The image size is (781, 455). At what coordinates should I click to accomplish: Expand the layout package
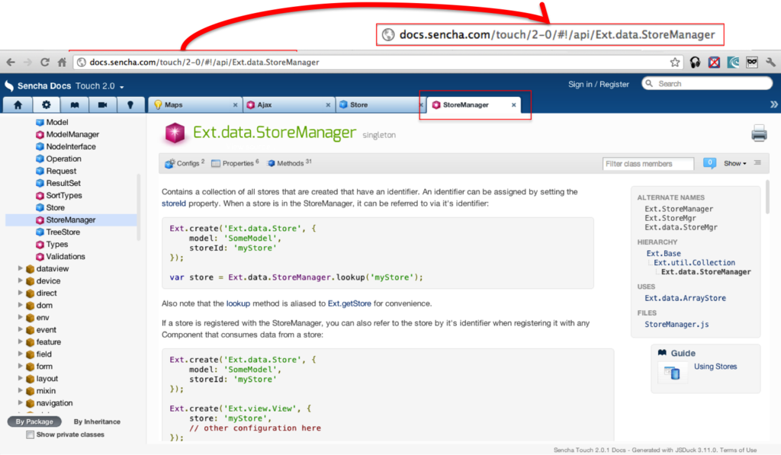[x=21, y=378]
